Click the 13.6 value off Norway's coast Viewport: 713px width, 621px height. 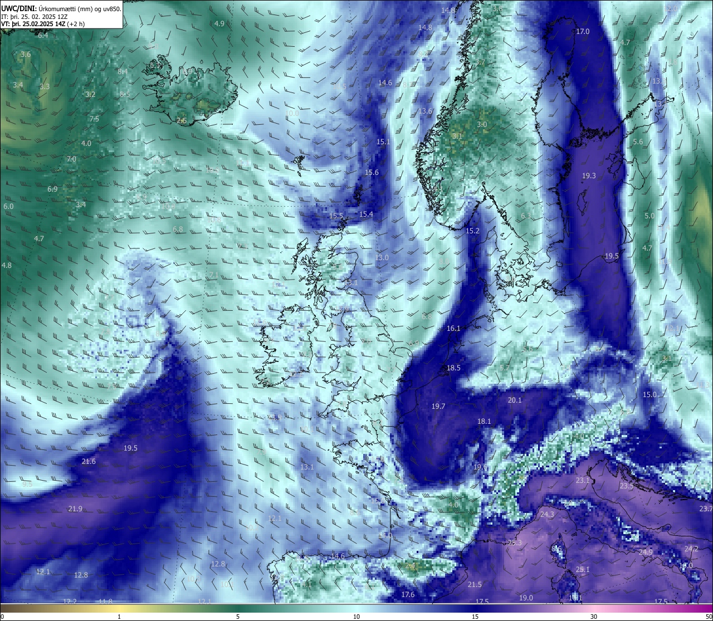[425, 111]
